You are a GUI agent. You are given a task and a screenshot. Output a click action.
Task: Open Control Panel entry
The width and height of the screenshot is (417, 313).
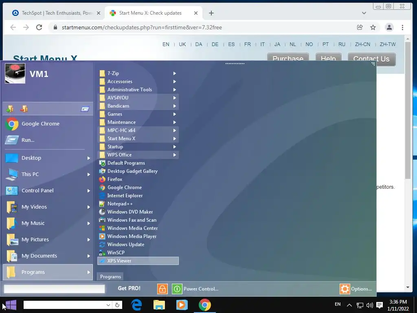click(48, 191)
